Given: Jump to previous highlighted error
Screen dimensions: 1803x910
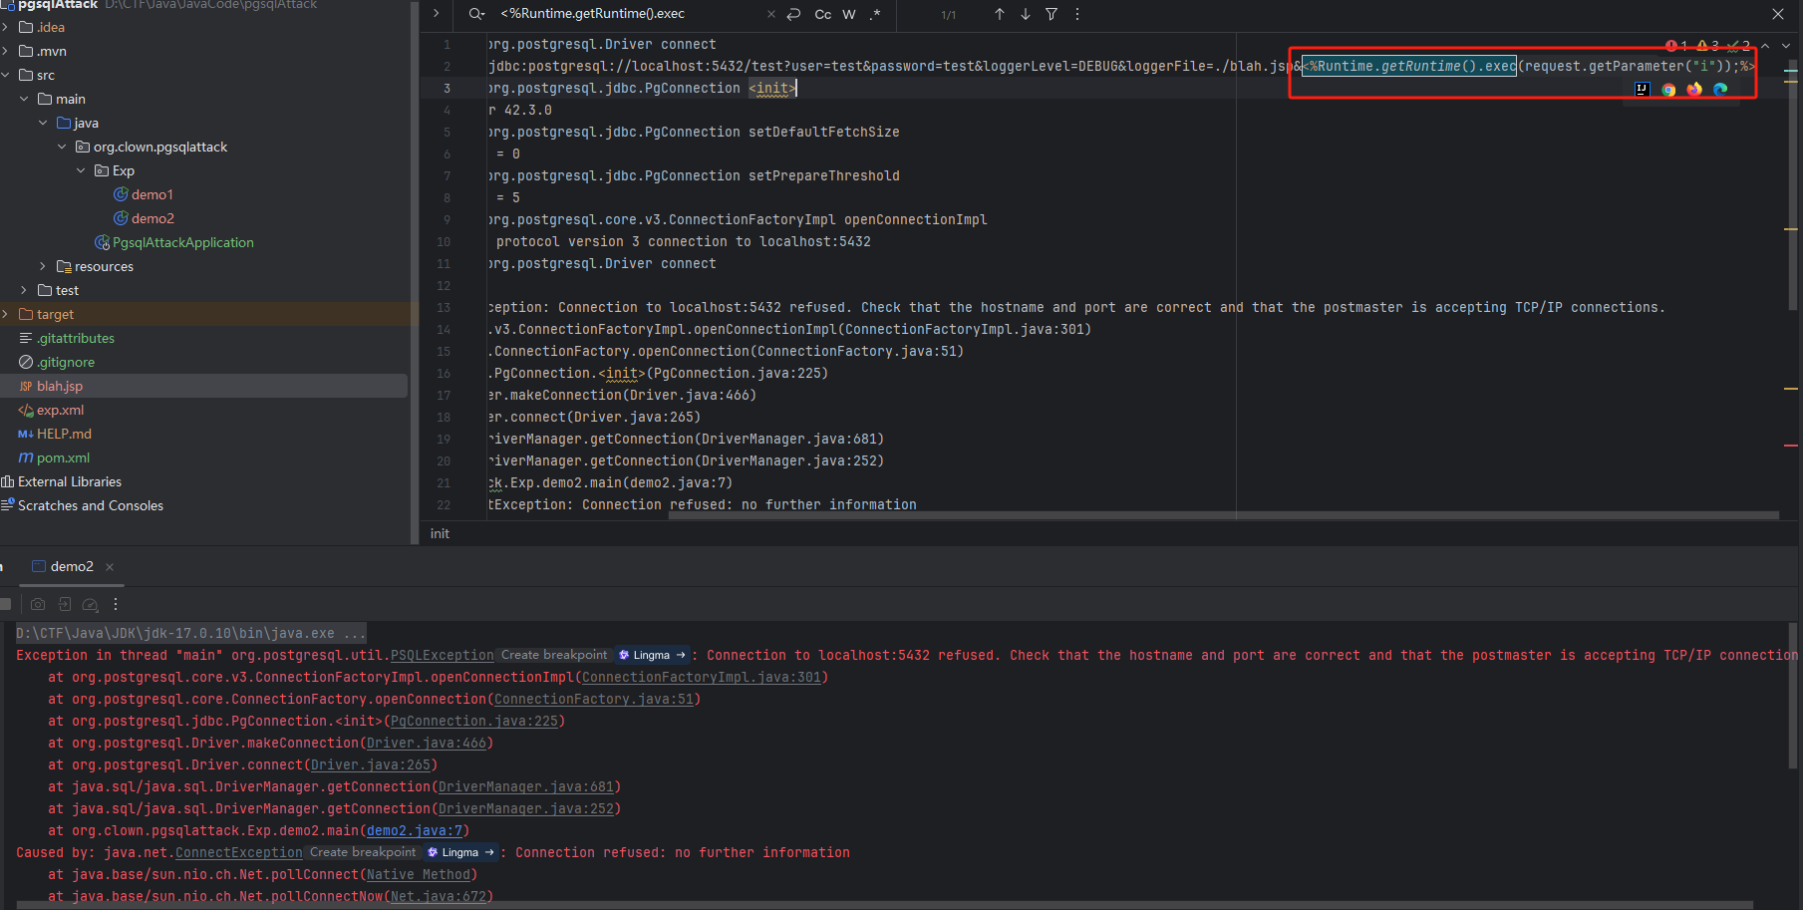Looking at the screenshot, I should pyautogui.click(x=1765, y=45).
